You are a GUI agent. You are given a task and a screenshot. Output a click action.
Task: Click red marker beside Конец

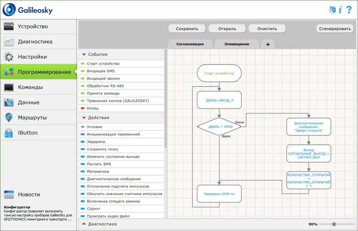(x=83, y=108)
